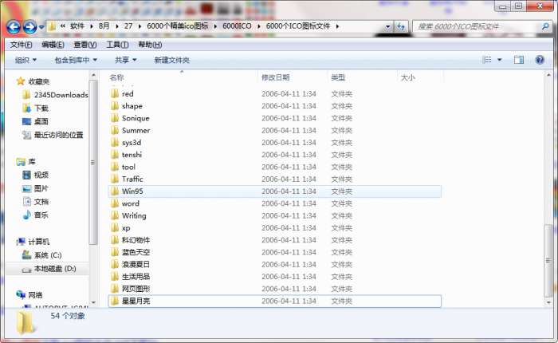Open the 视频 library in sidebar
The image size is (558, 343).
[x=41, y=175]
